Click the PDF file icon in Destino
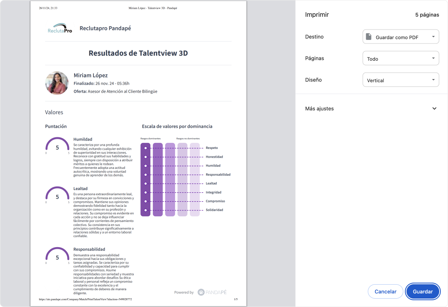 click(x=369, y=37)
